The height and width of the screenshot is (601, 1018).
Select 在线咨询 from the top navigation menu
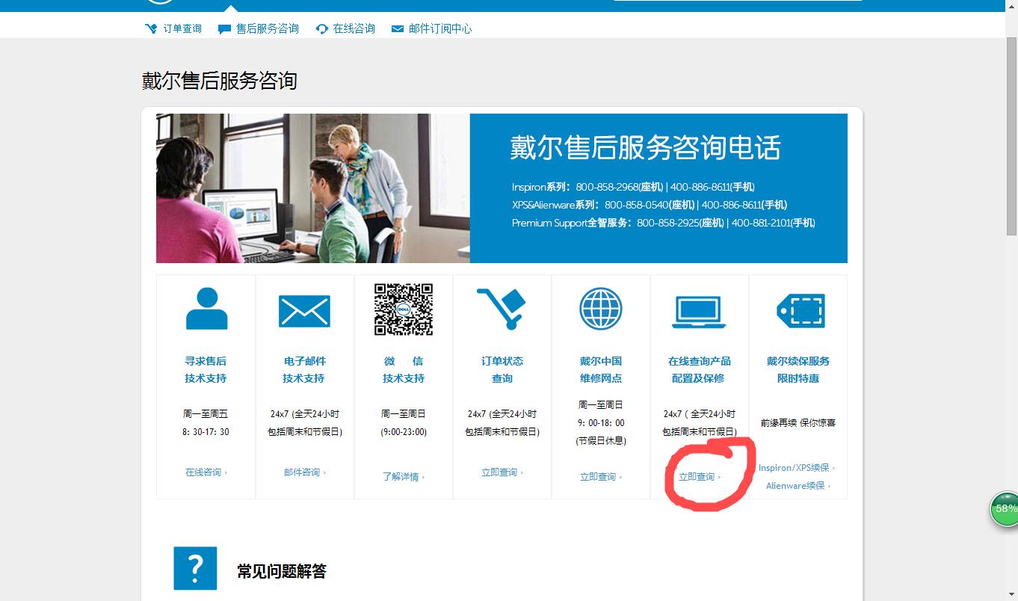pos(345,28)
